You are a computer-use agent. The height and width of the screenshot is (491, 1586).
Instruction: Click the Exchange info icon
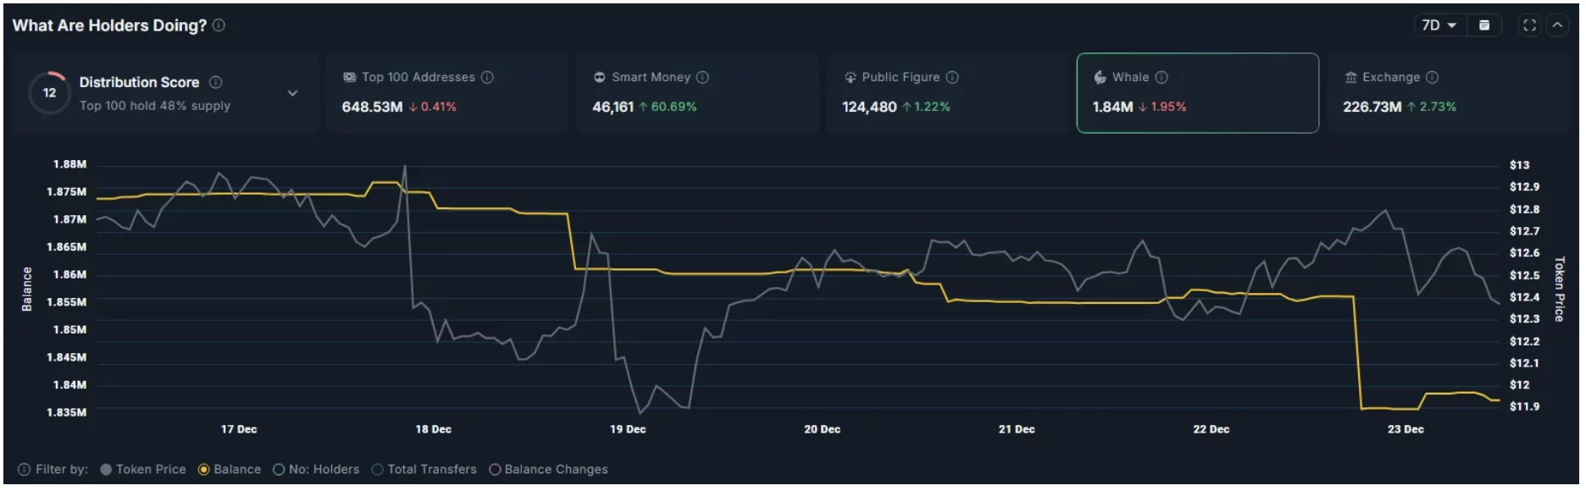click(x=1432, y=77)
